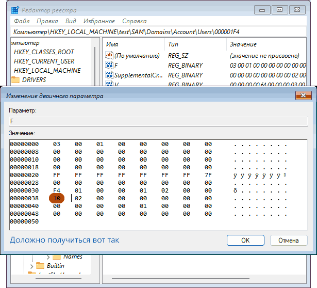This screenshot has width=317, height=288.
Task: Select the binary icon of value F
Action: 109,65
